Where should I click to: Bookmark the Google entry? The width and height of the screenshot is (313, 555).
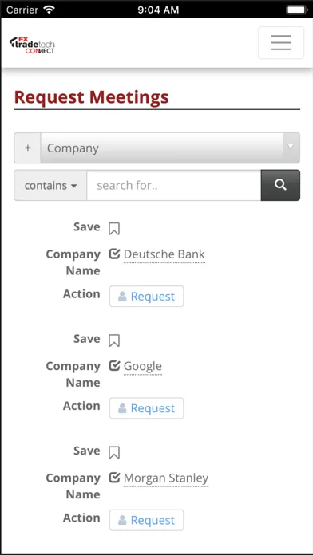[x=114, y=340]
